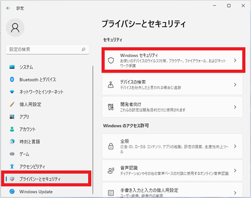Image resolution: width=251 pixels, height=198 pixels.
Task: Click デバイスを紛失したと思われる場合に追跡 description
Action: click(x=151, y=87)
